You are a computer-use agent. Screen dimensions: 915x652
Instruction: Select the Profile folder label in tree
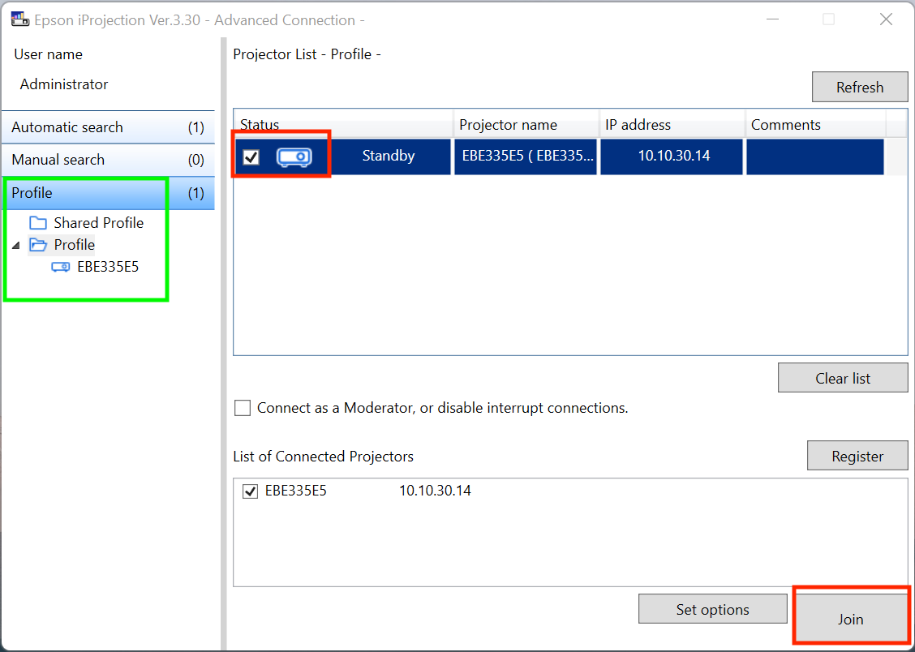pyautogui.click(x=74, y=245)
